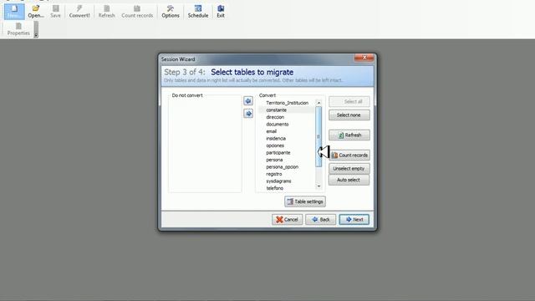Click the Convert list scroll up arrow
Viewport: 535px width, 301px height.
point(318,103)
